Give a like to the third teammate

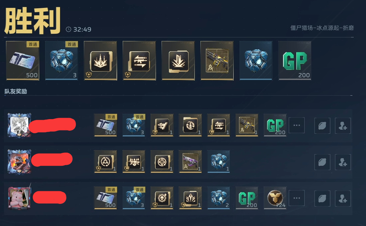tap(322, 199)
